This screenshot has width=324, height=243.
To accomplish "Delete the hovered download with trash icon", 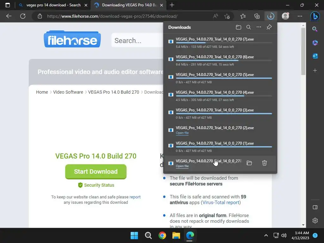I will click(265, 163).
